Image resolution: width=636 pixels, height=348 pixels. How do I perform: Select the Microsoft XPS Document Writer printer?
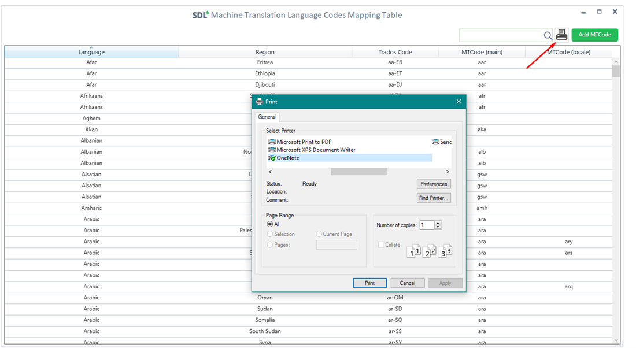[x=312, y=150]
